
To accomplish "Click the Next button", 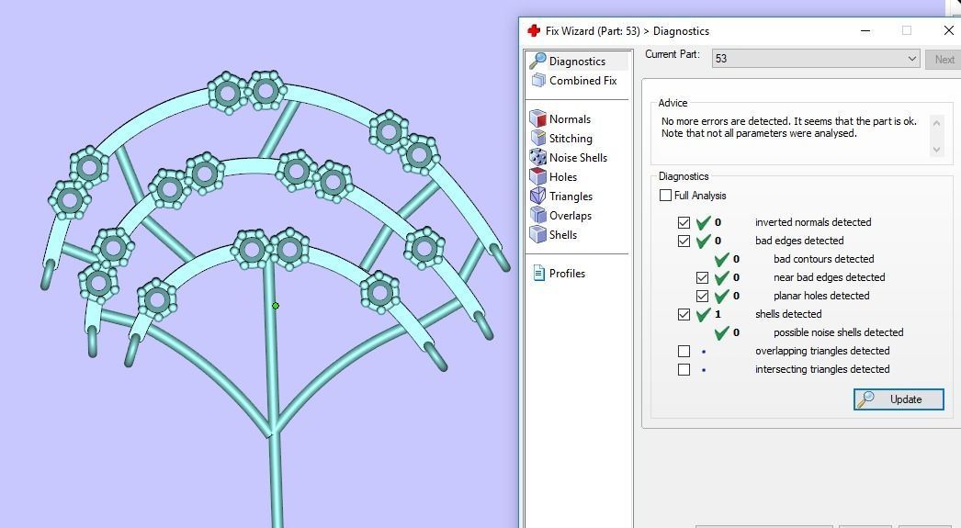I will pyautogui.click(x=944, y=60).
